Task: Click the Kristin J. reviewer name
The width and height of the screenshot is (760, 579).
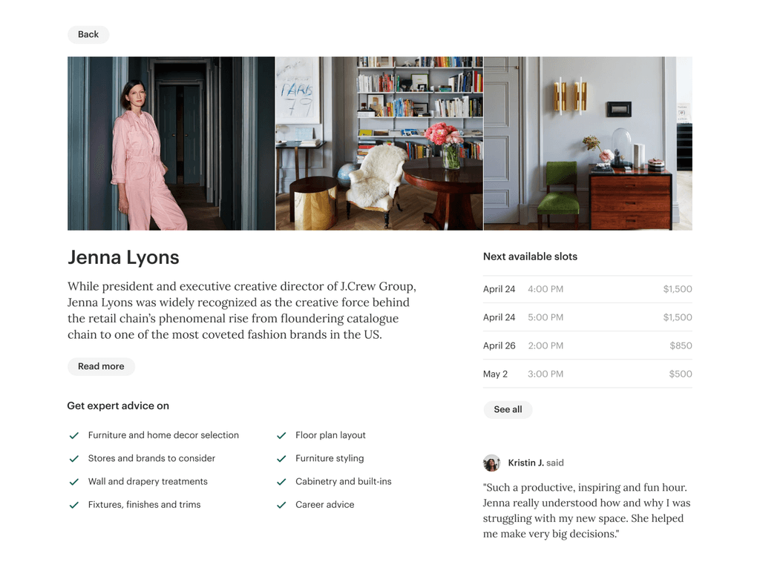Action: point(526,463)
